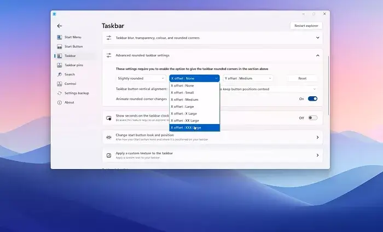
Task: Open Taskbar pins section
Action: (x=73, y=65)
